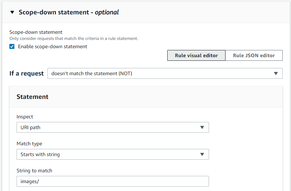This screenshot has height=191, width=291.
Task: Open the "doesn't match the statement (NOT)" dropdown
Action: 165,73
